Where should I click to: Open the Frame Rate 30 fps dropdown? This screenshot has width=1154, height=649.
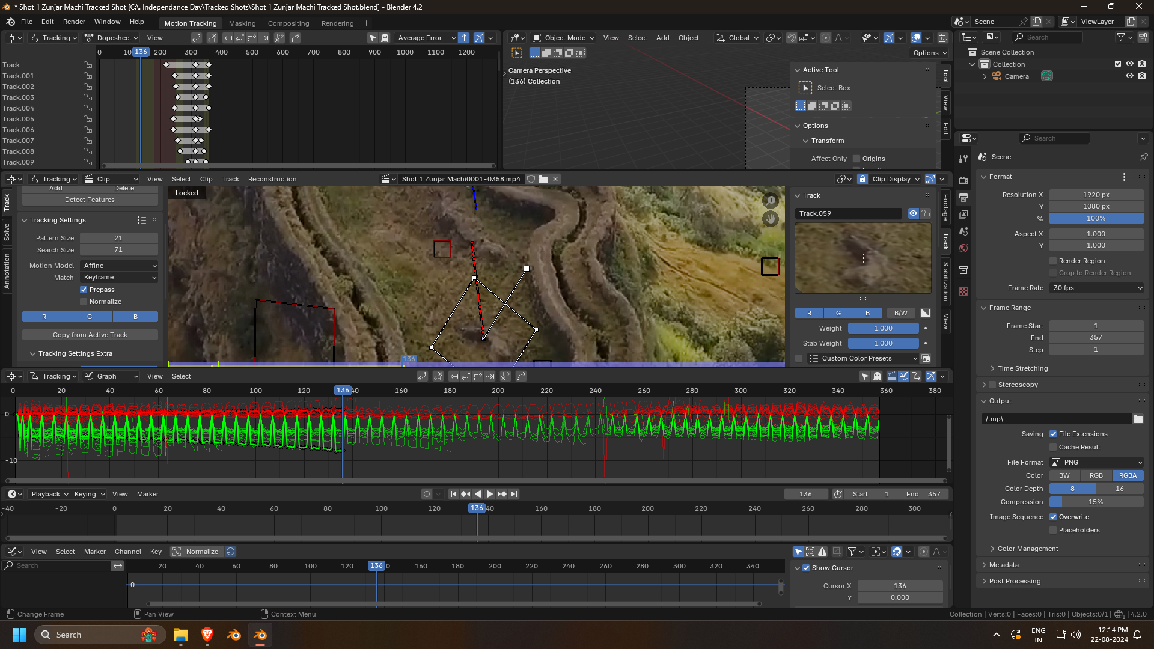[1096, 288]
